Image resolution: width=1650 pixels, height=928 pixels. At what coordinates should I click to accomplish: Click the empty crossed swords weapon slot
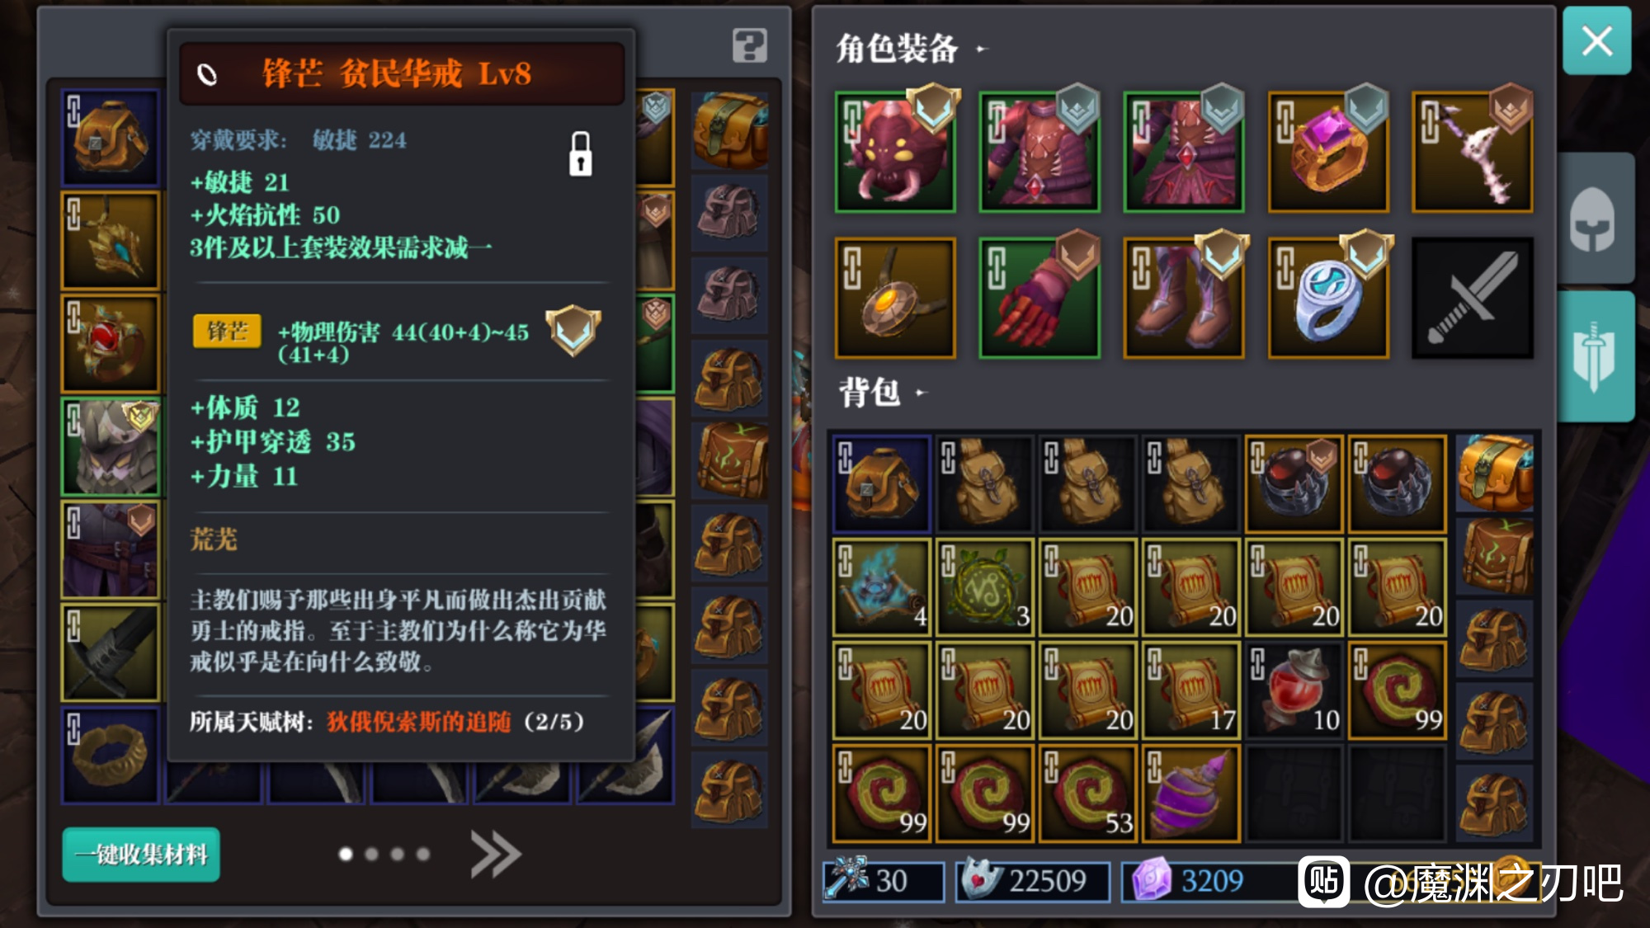1473,298
